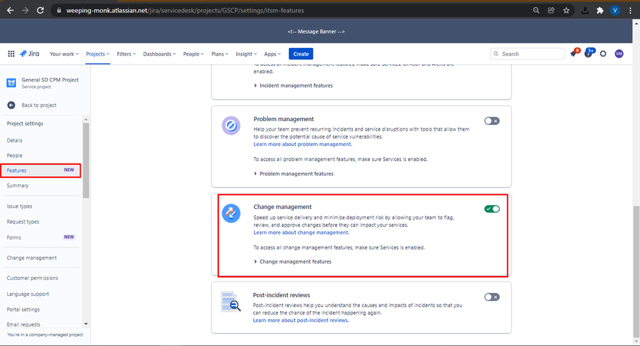Viewport: 640px width, 346px height.
Task: Open the Your work dropdown
Action: click(x=64, y=54)
